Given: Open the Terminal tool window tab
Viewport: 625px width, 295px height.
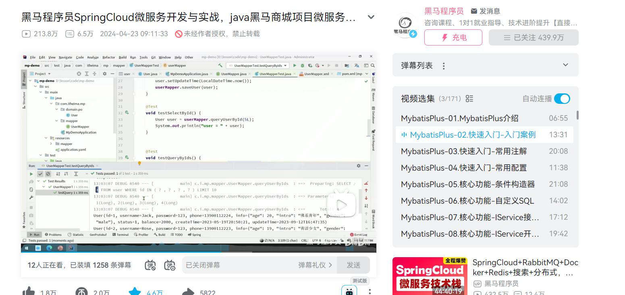Looking at the screenshot, I should click(120, 235).
